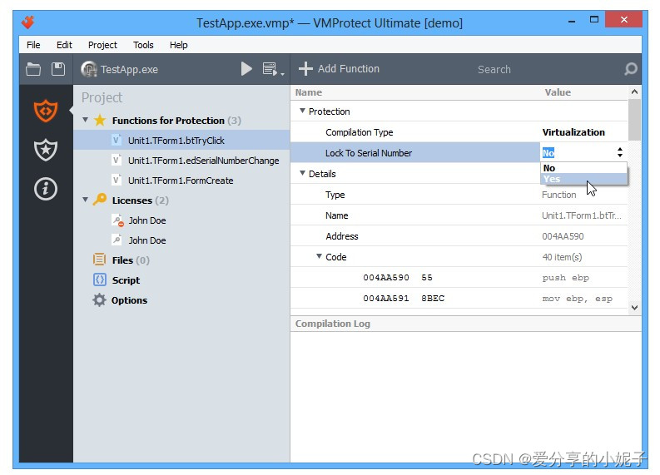This screenshot has height=475, width=660.
Task: Click the truncated Unit1.TForm1.btTr... name value
Action: [581, 215]
